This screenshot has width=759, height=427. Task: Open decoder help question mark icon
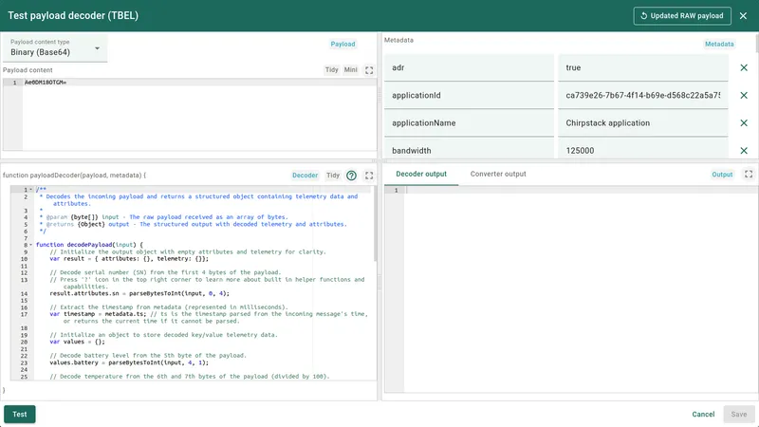[351, 176]
